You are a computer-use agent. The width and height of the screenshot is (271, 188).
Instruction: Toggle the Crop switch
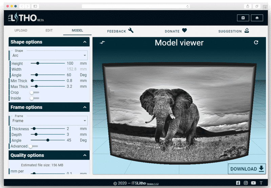(35, 92)
